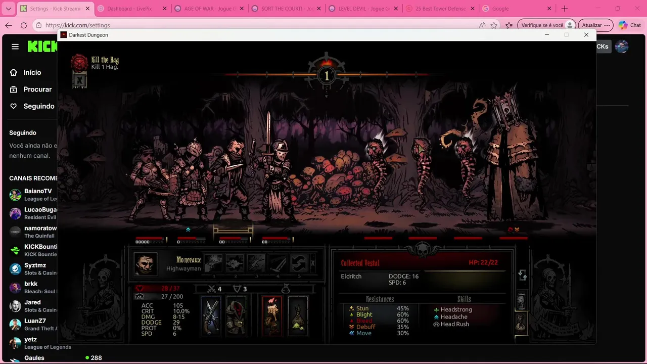Click the Headache skill entry
The width and height of the screenshot is (647, 364).
tap(450, 317)
